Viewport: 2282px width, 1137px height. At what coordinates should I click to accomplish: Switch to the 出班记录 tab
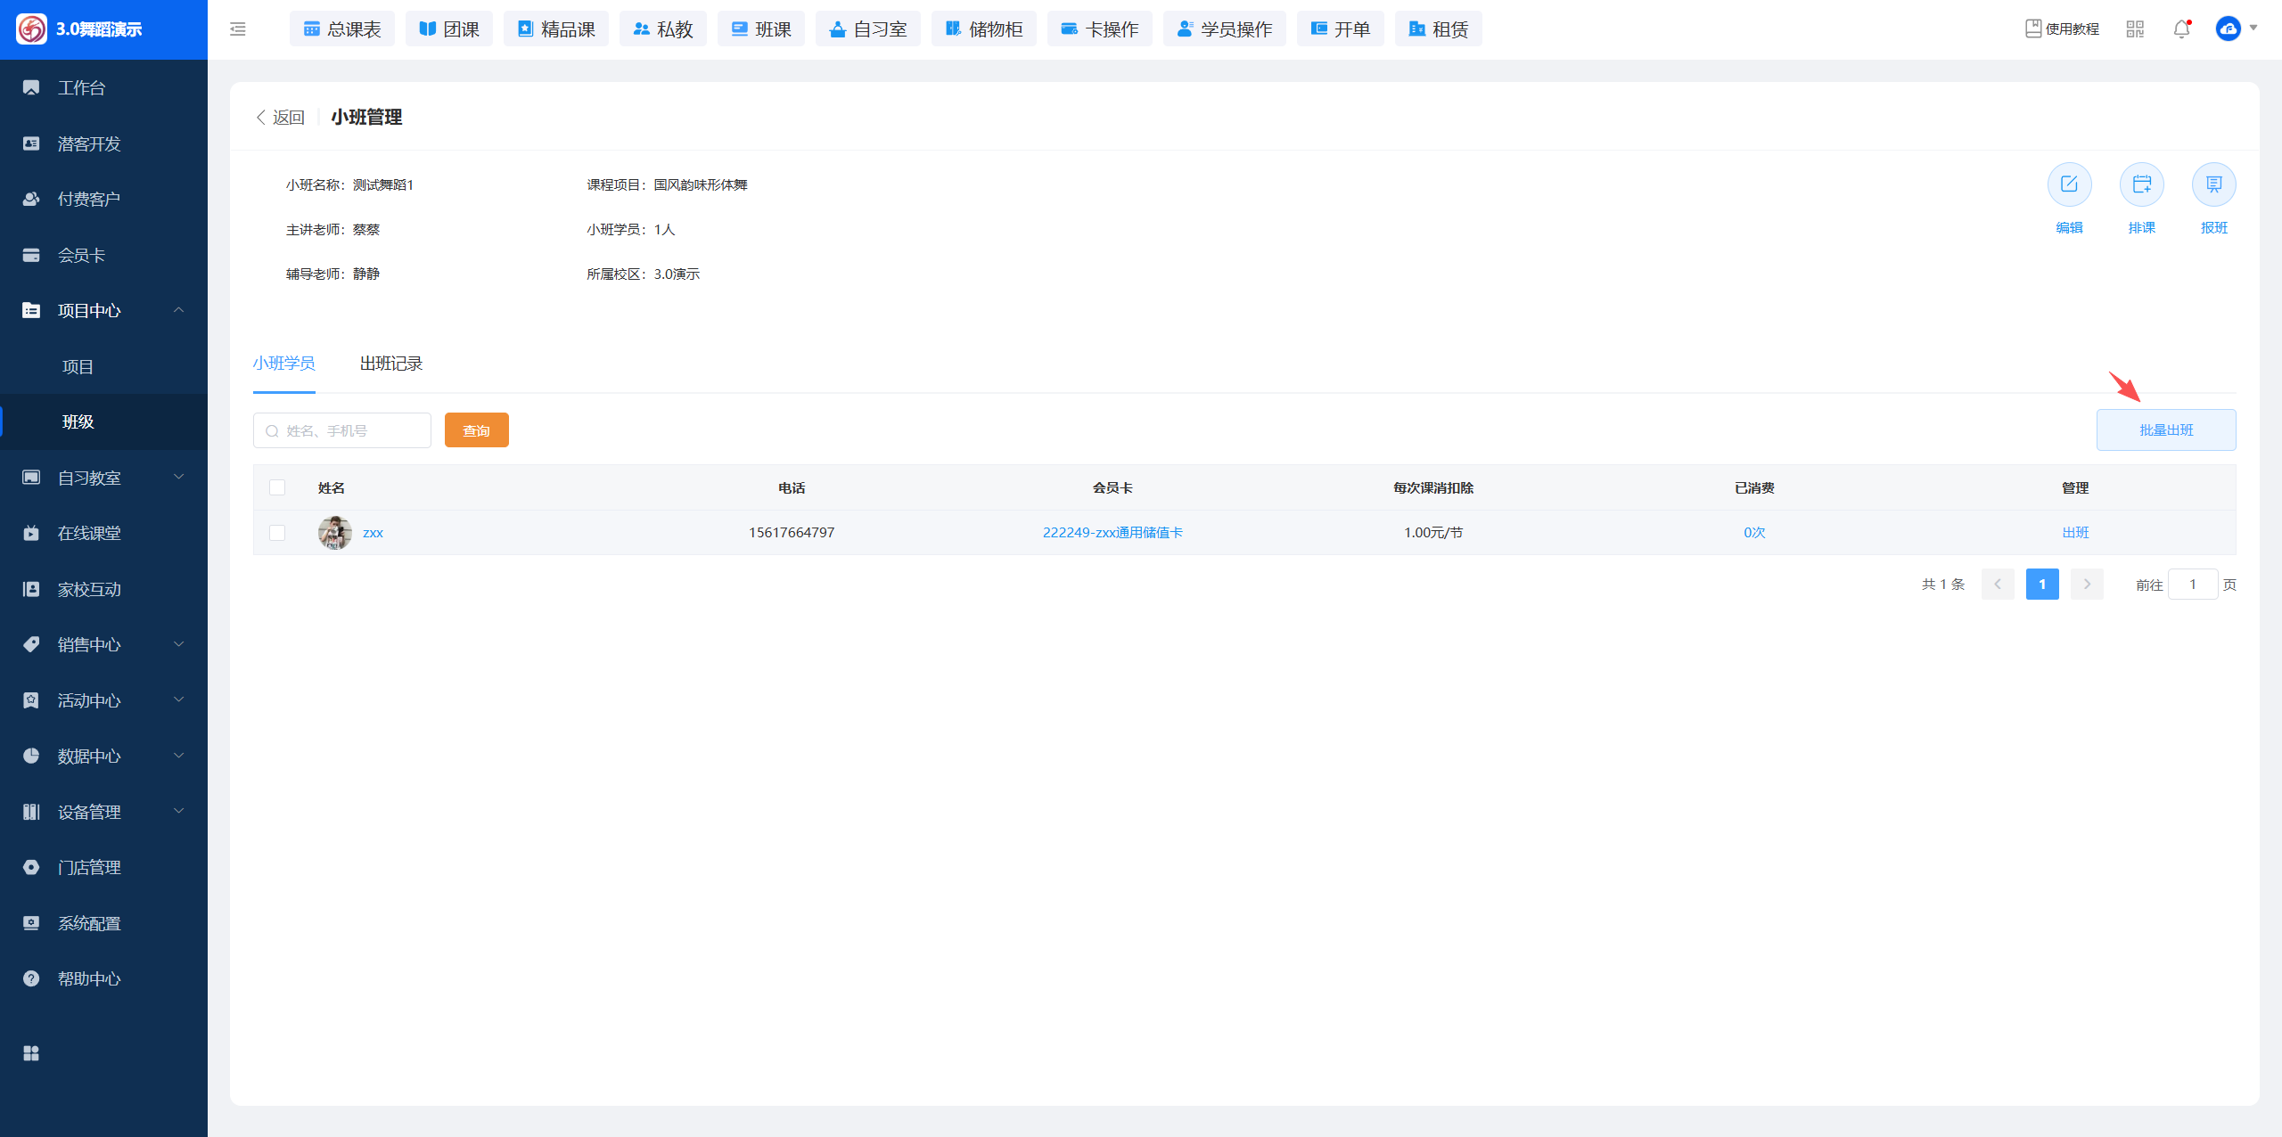(x=390, y=364)
